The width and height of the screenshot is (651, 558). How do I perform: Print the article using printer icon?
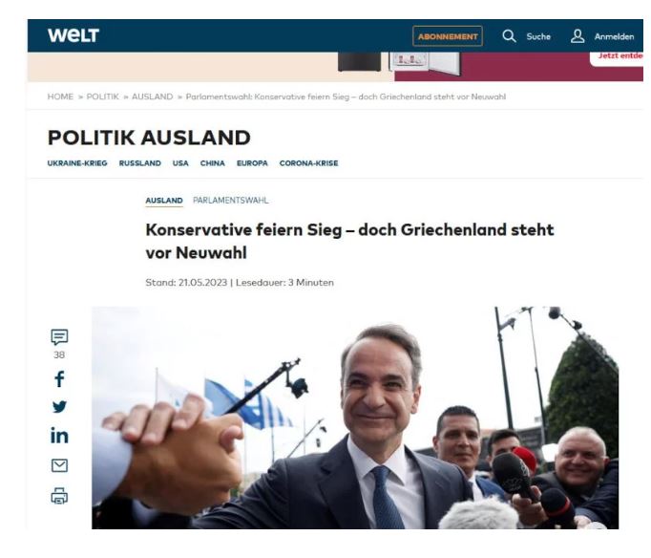click(x=59, y=496)
